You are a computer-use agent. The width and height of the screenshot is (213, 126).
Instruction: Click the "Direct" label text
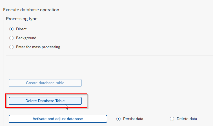point(21,29)
